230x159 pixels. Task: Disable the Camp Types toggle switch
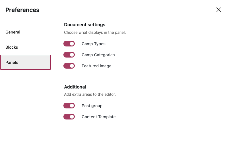click(69, 44)
